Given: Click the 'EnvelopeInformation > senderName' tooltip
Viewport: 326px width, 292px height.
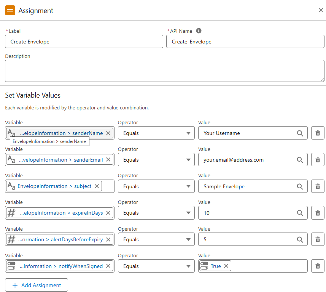Looking at the screenshot, I should click(x=49, y=141).
